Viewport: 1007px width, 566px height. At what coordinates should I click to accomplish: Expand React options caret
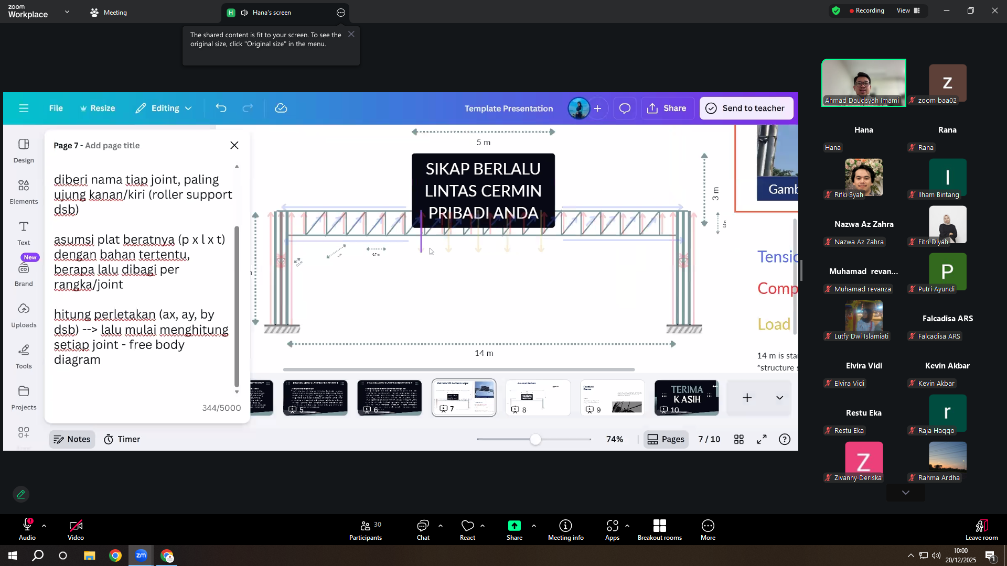483,526
